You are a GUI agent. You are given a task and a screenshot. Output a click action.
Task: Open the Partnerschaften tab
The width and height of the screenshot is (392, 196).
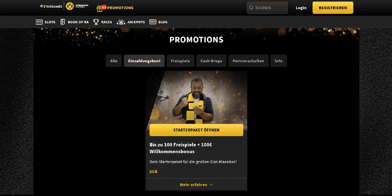click(248, 61)
